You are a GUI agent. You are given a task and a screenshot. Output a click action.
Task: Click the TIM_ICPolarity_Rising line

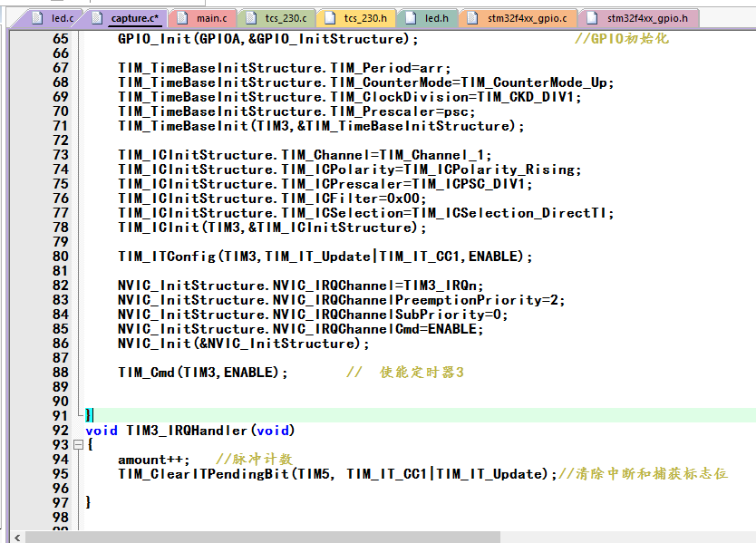[350, 170]
